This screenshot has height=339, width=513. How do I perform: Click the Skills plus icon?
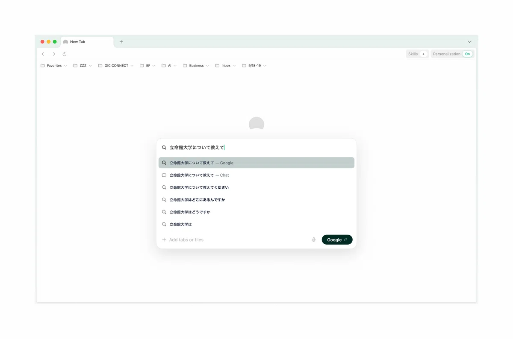coord(423,54)
